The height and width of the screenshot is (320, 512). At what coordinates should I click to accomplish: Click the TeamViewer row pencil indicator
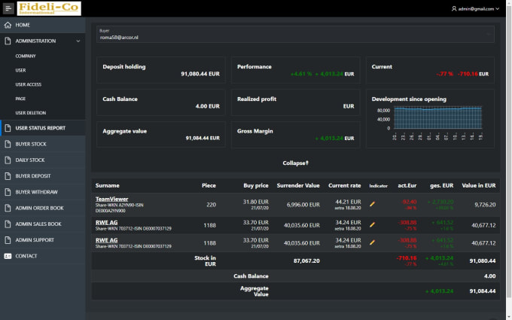coord(372,204)
